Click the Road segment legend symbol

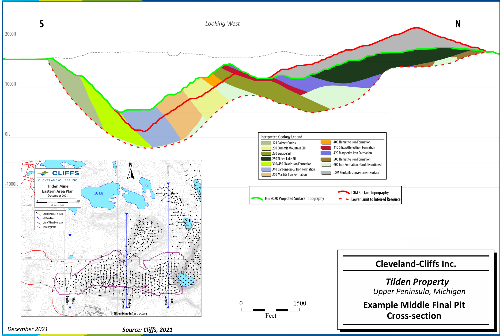[39, 227]
